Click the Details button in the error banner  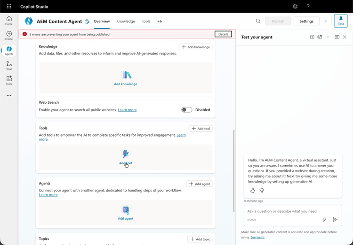click(x=223, y=34)
